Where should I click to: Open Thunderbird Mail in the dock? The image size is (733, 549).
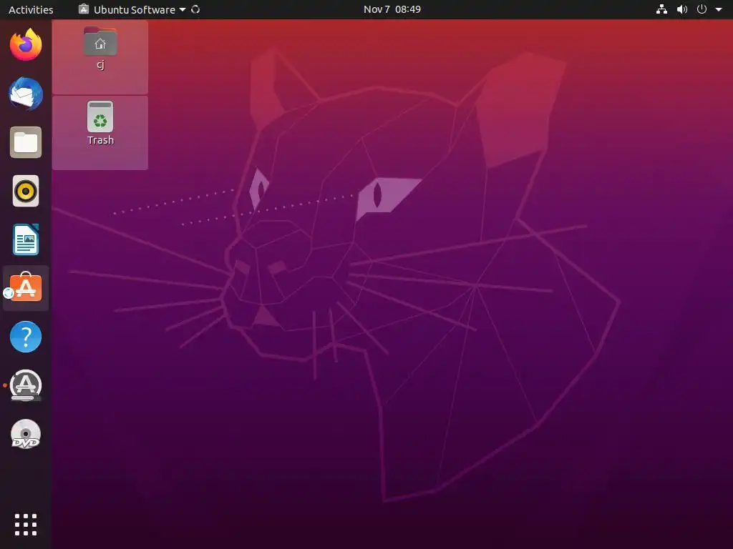(26, 94)
